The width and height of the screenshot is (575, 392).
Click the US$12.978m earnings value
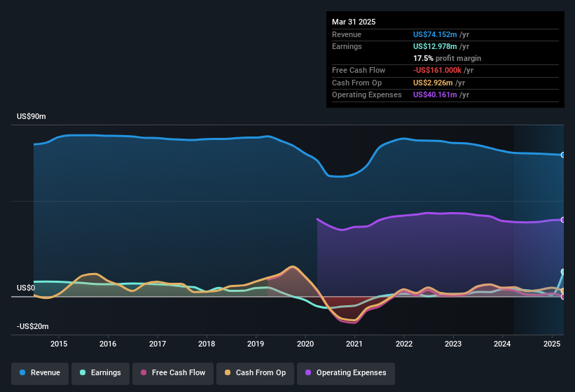(x=435, y=46)
